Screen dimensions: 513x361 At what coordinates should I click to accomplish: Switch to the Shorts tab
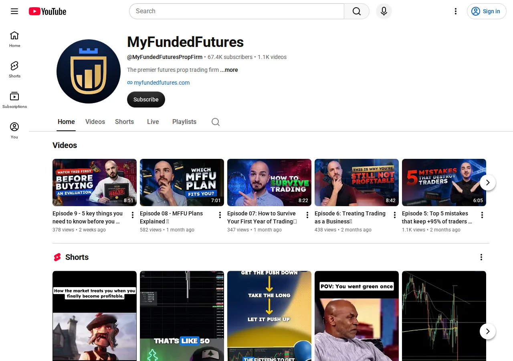[x=124, y=122]
